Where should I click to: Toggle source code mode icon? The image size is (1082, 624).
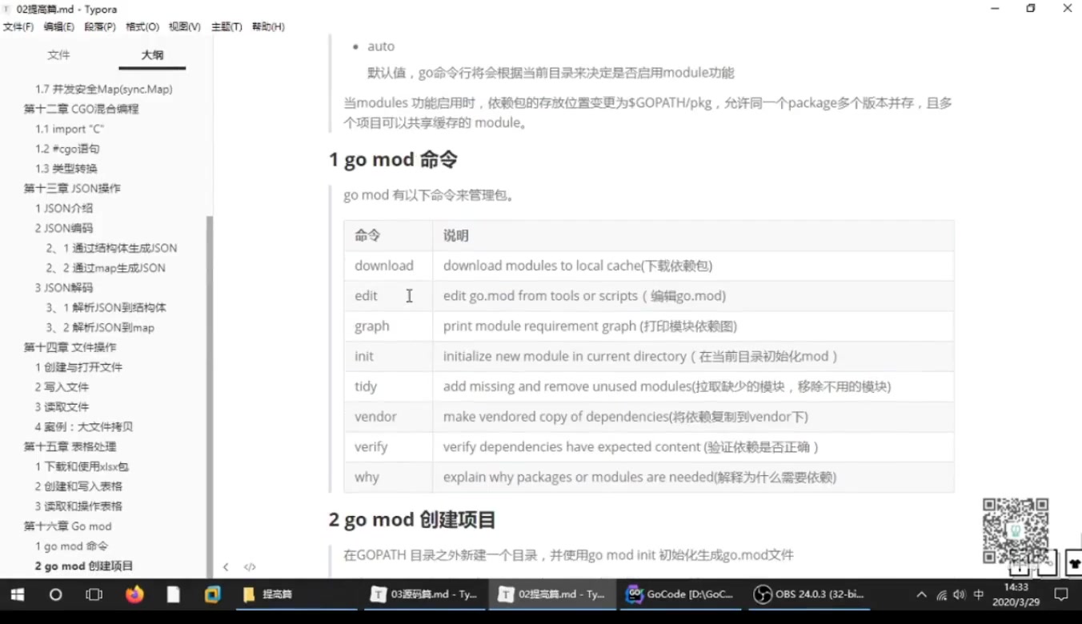(x=250, y=566)
